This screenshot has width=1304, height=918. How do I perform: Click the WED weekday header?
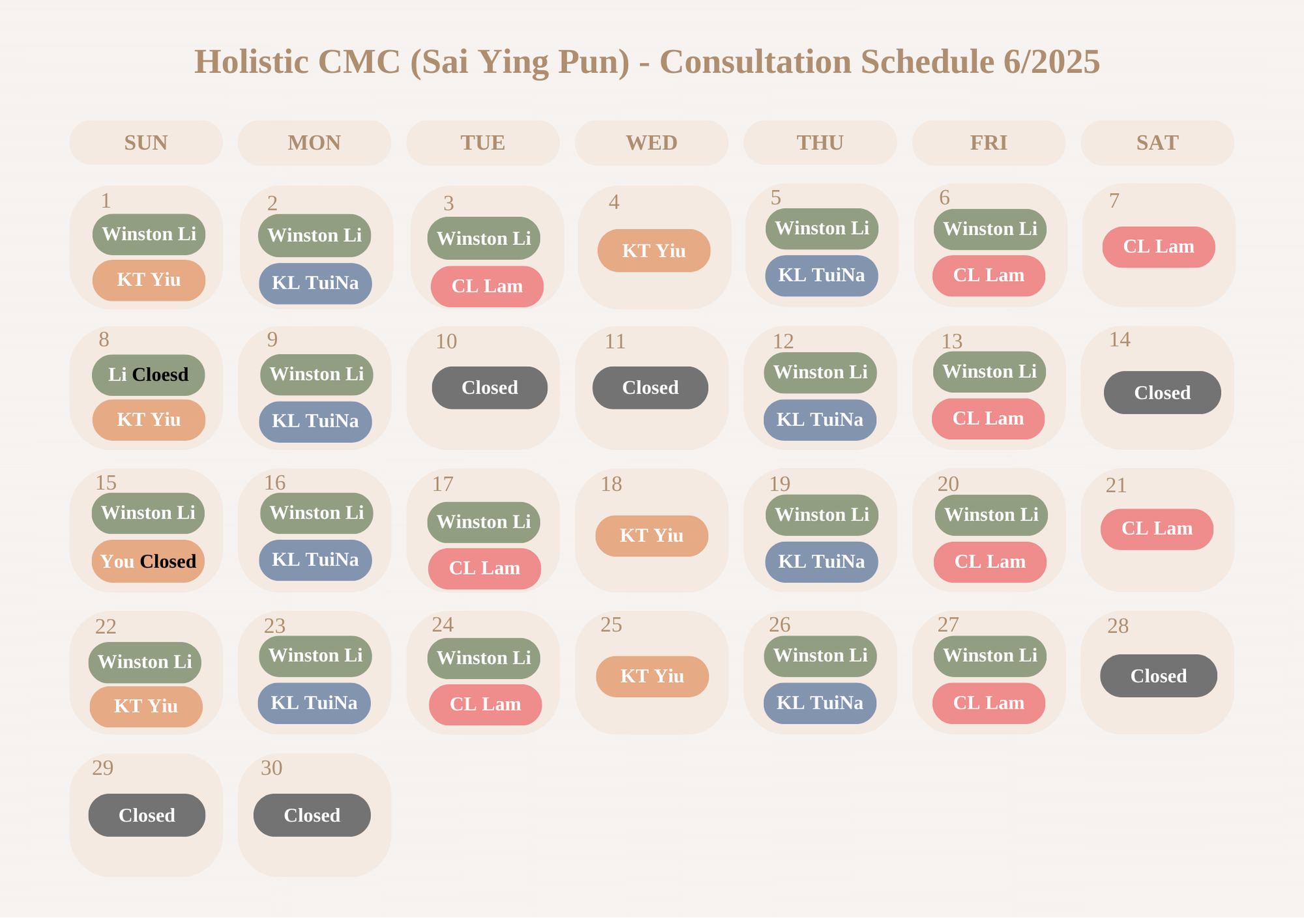pyautogui.click(x=651, y=143)
